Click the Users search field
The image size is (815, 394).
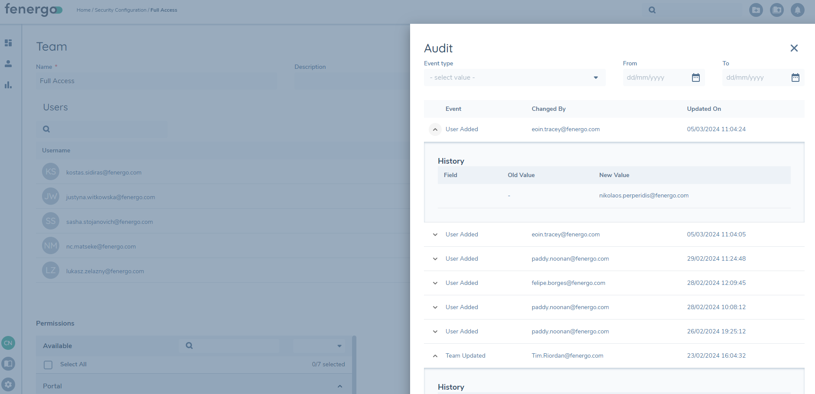pos(106,129)
